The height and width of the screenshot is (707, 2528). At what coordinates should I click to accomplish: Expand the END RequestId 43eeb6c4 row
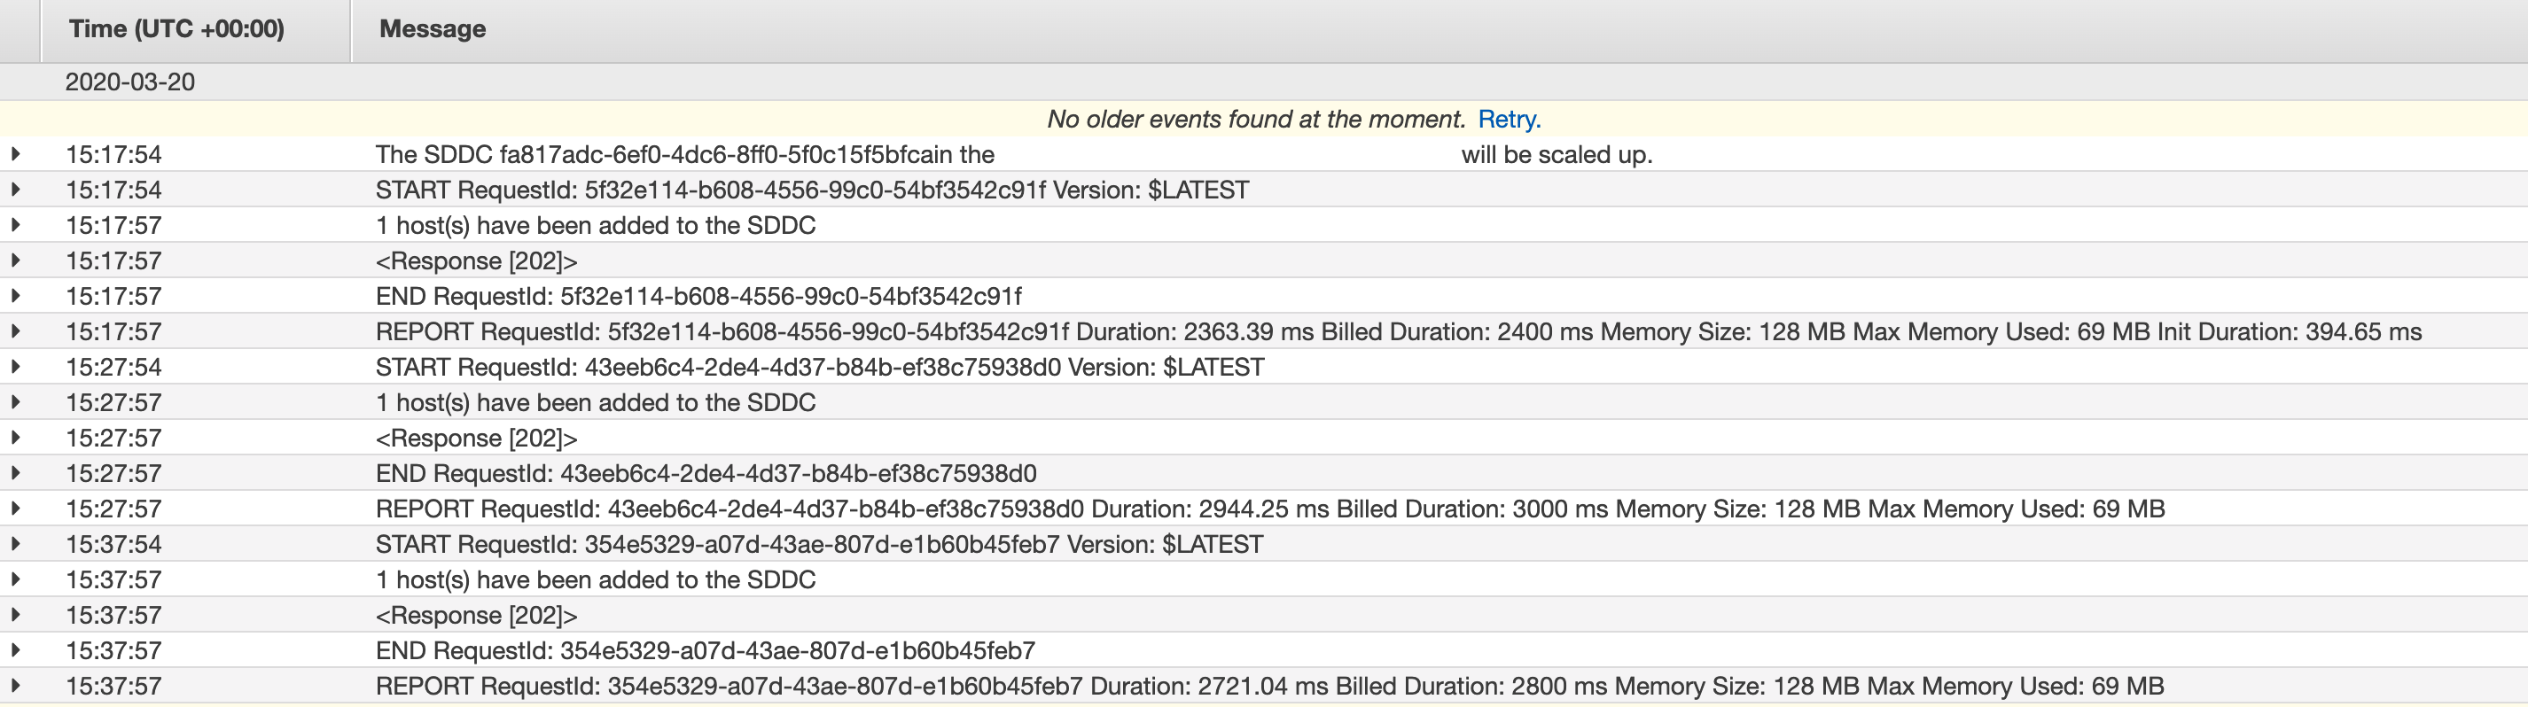click(x=16, y=472)
